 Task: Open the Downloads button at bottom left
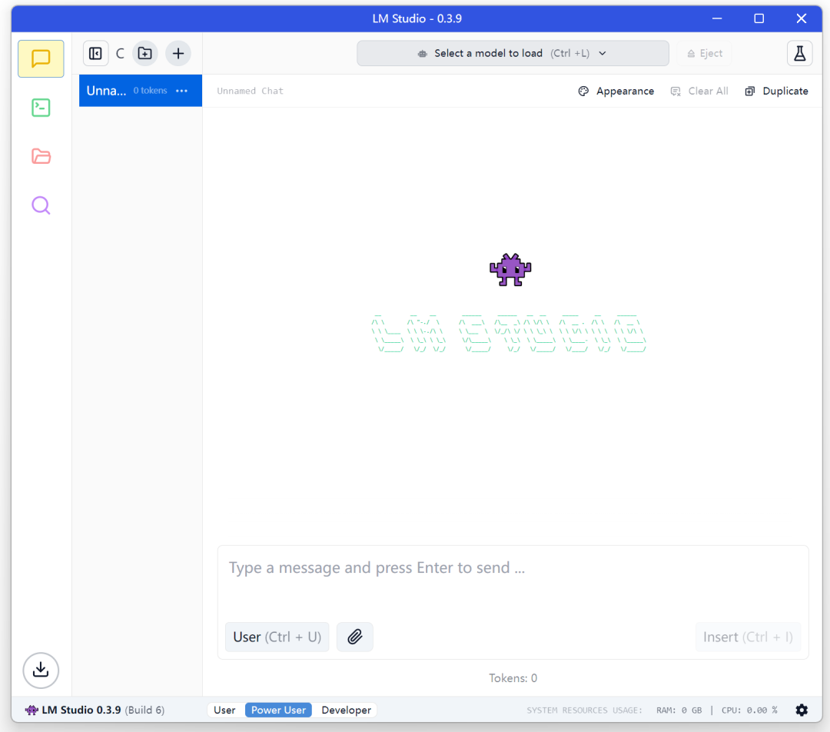tap(41, 670)
